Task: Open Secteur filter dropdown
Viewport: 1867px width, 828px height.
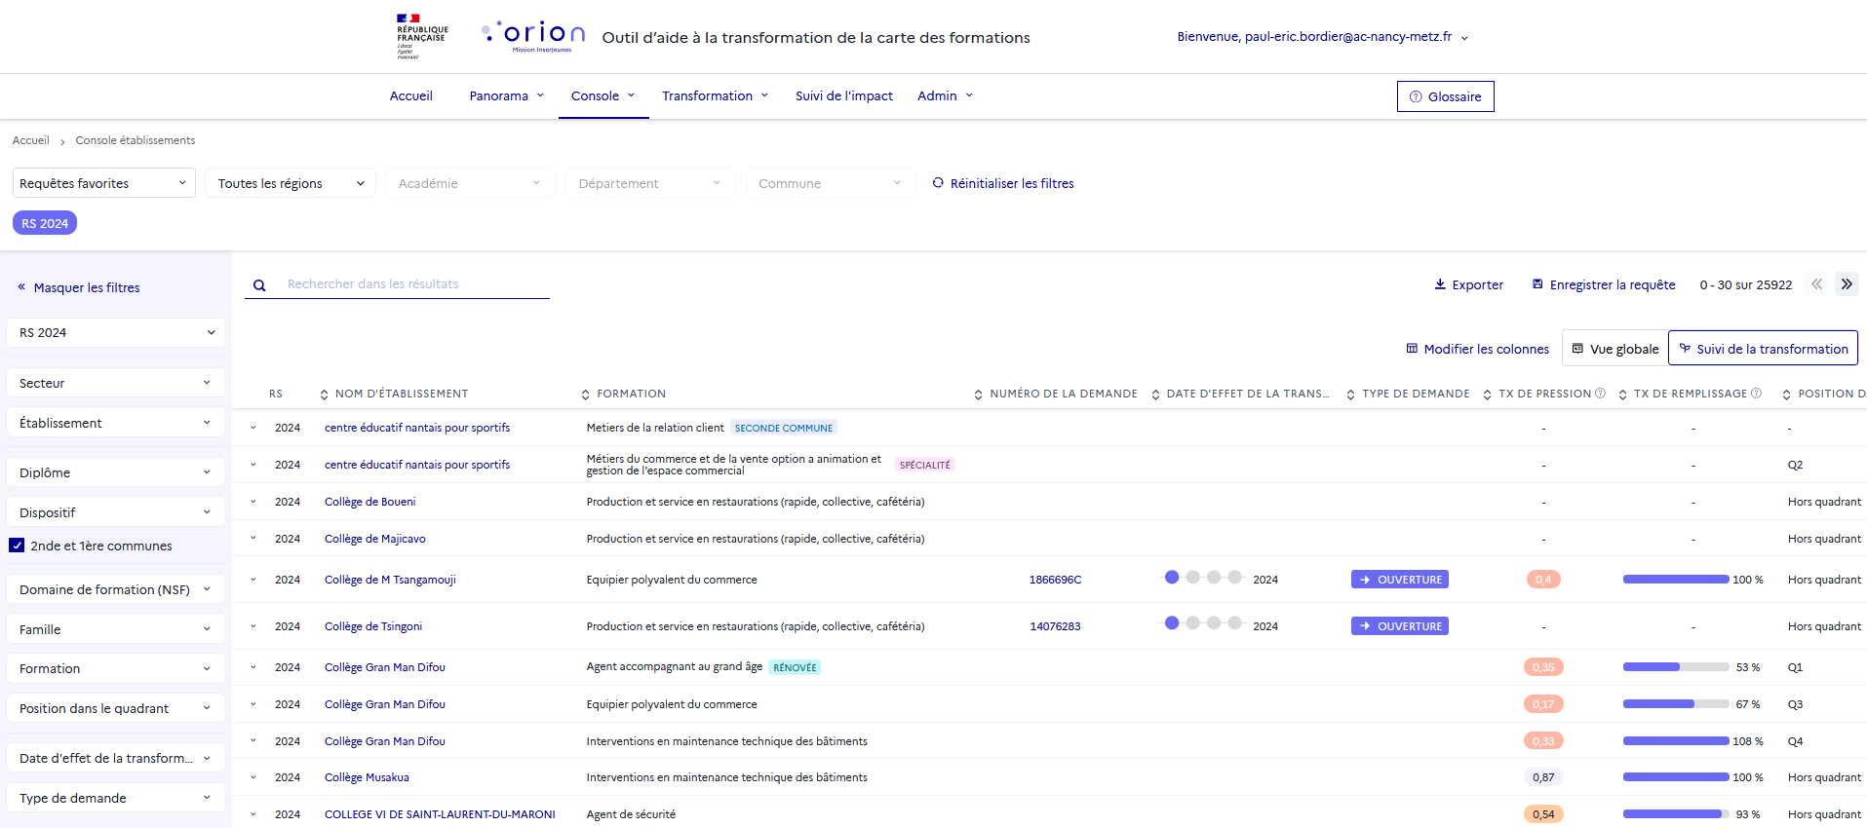Action: (116, 383)
